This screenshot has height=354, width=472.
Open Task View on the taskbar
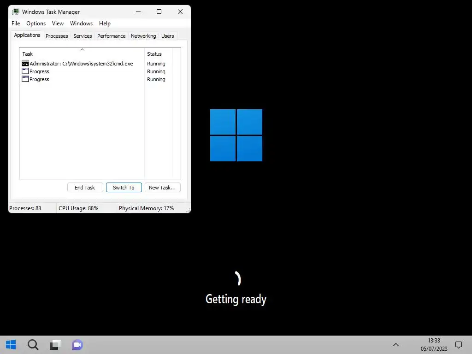[x=55, y=345]
